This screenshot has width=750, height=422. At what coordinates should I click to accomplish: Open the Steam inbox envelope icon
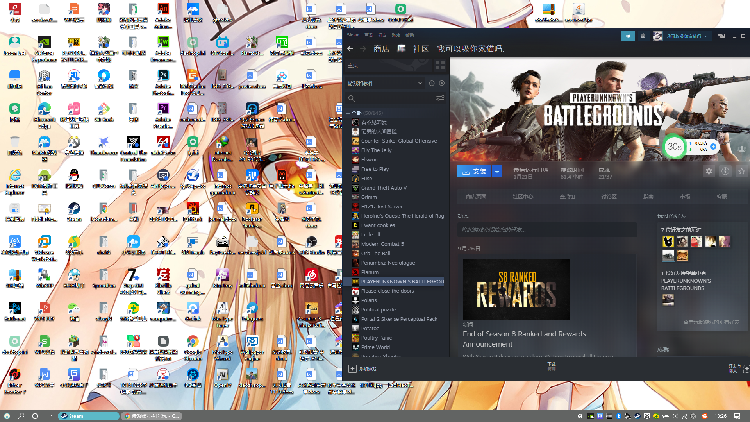[x=643, y=36]
